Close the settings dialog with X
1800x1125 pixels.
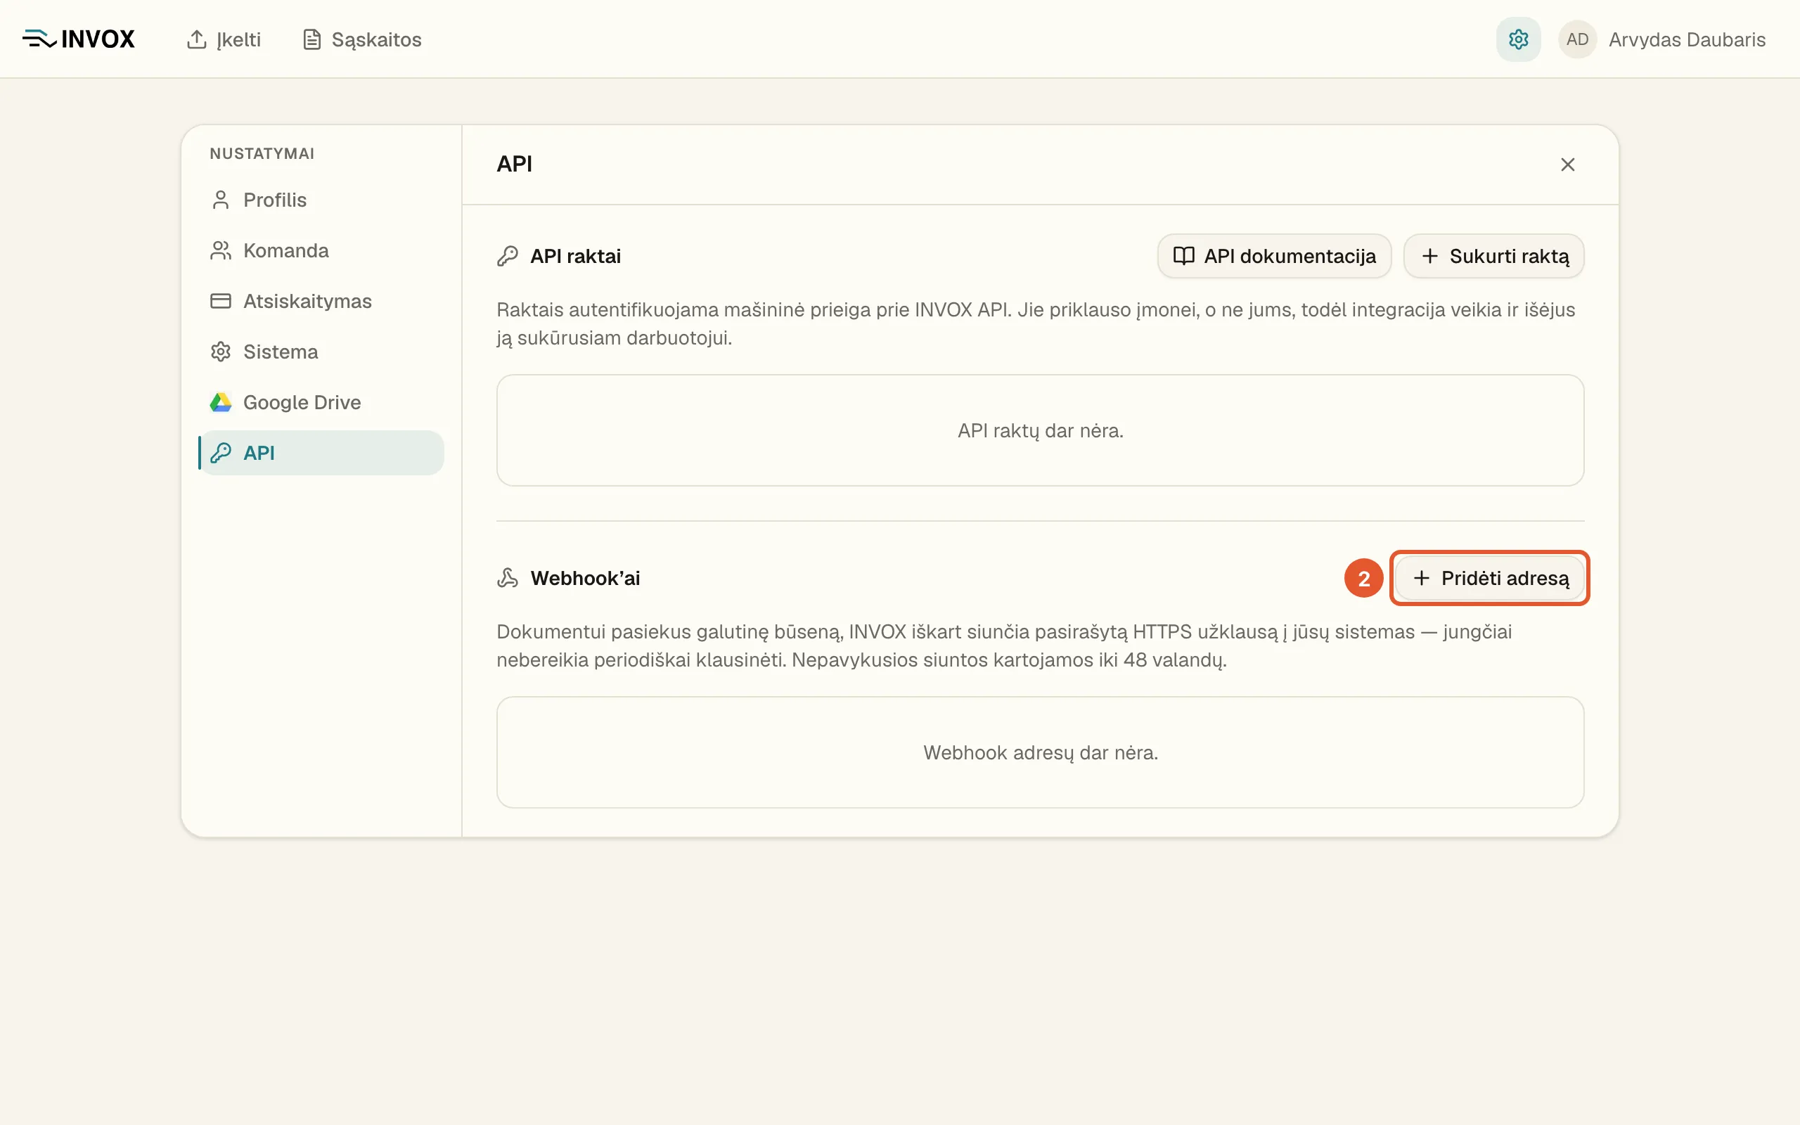1567,165
